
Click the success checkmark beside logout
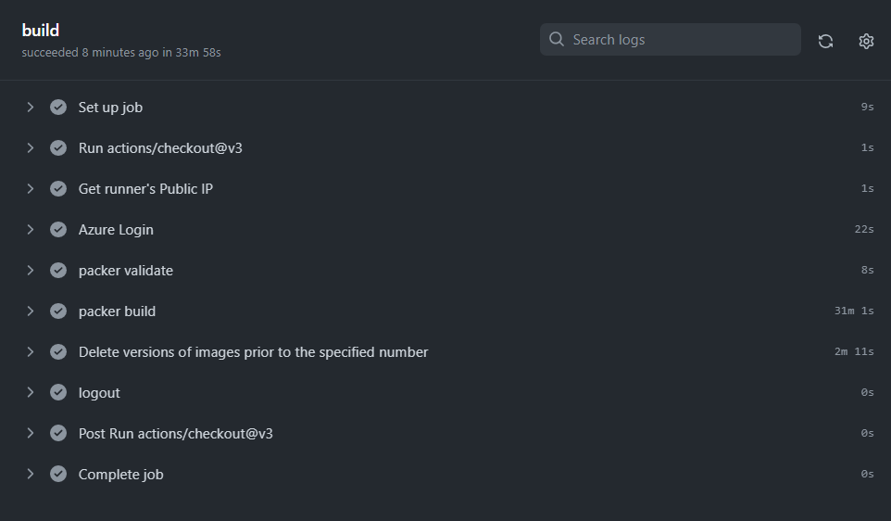click(x=58, y=393)
